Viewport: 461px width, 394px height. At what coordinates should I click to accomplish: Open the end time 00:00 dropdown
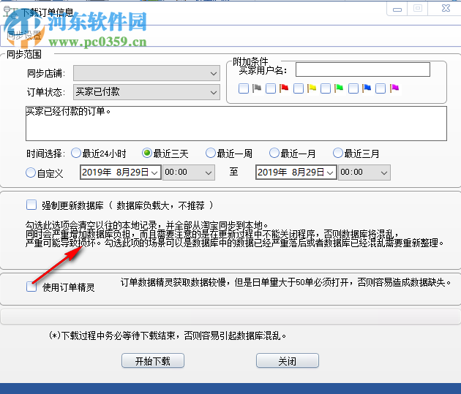pos(364,173)
